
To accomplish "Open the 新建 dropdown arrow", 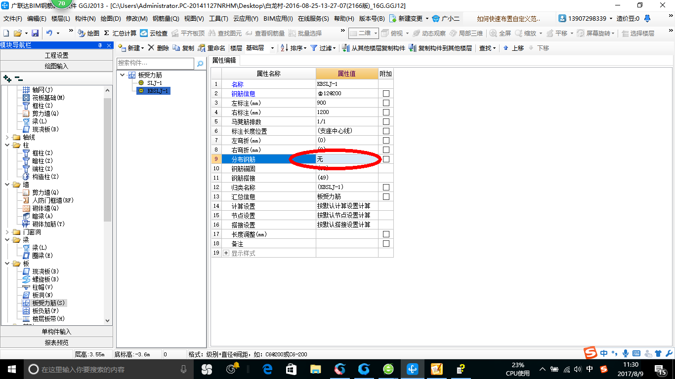I will [x=142, y=48].
